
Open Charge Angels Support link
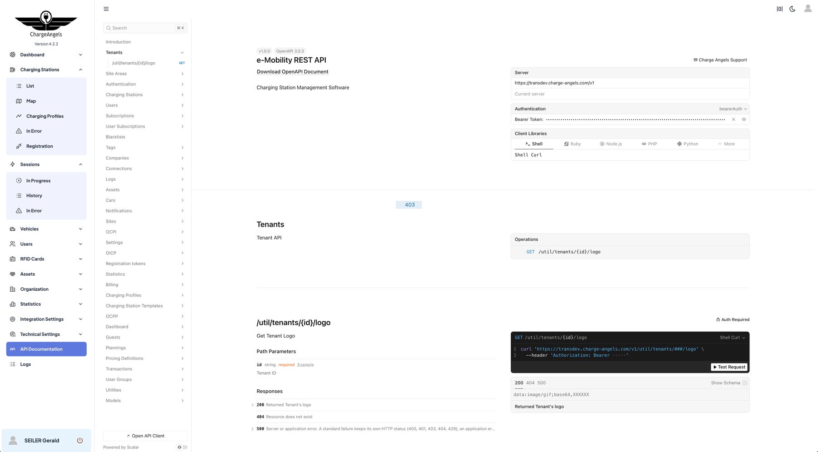coord(720,60)
